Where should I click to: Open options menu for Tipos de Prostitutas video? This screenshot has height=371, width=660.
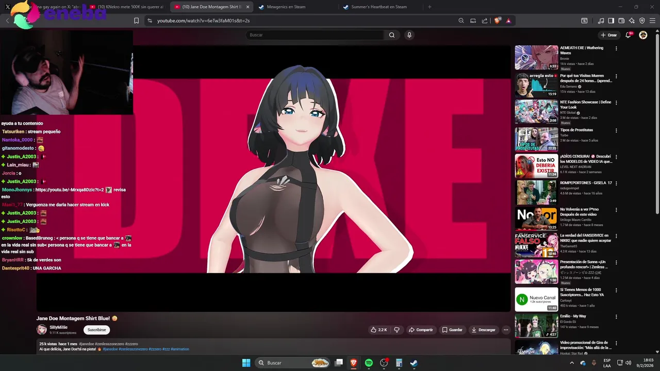click(x=616, y=130)
